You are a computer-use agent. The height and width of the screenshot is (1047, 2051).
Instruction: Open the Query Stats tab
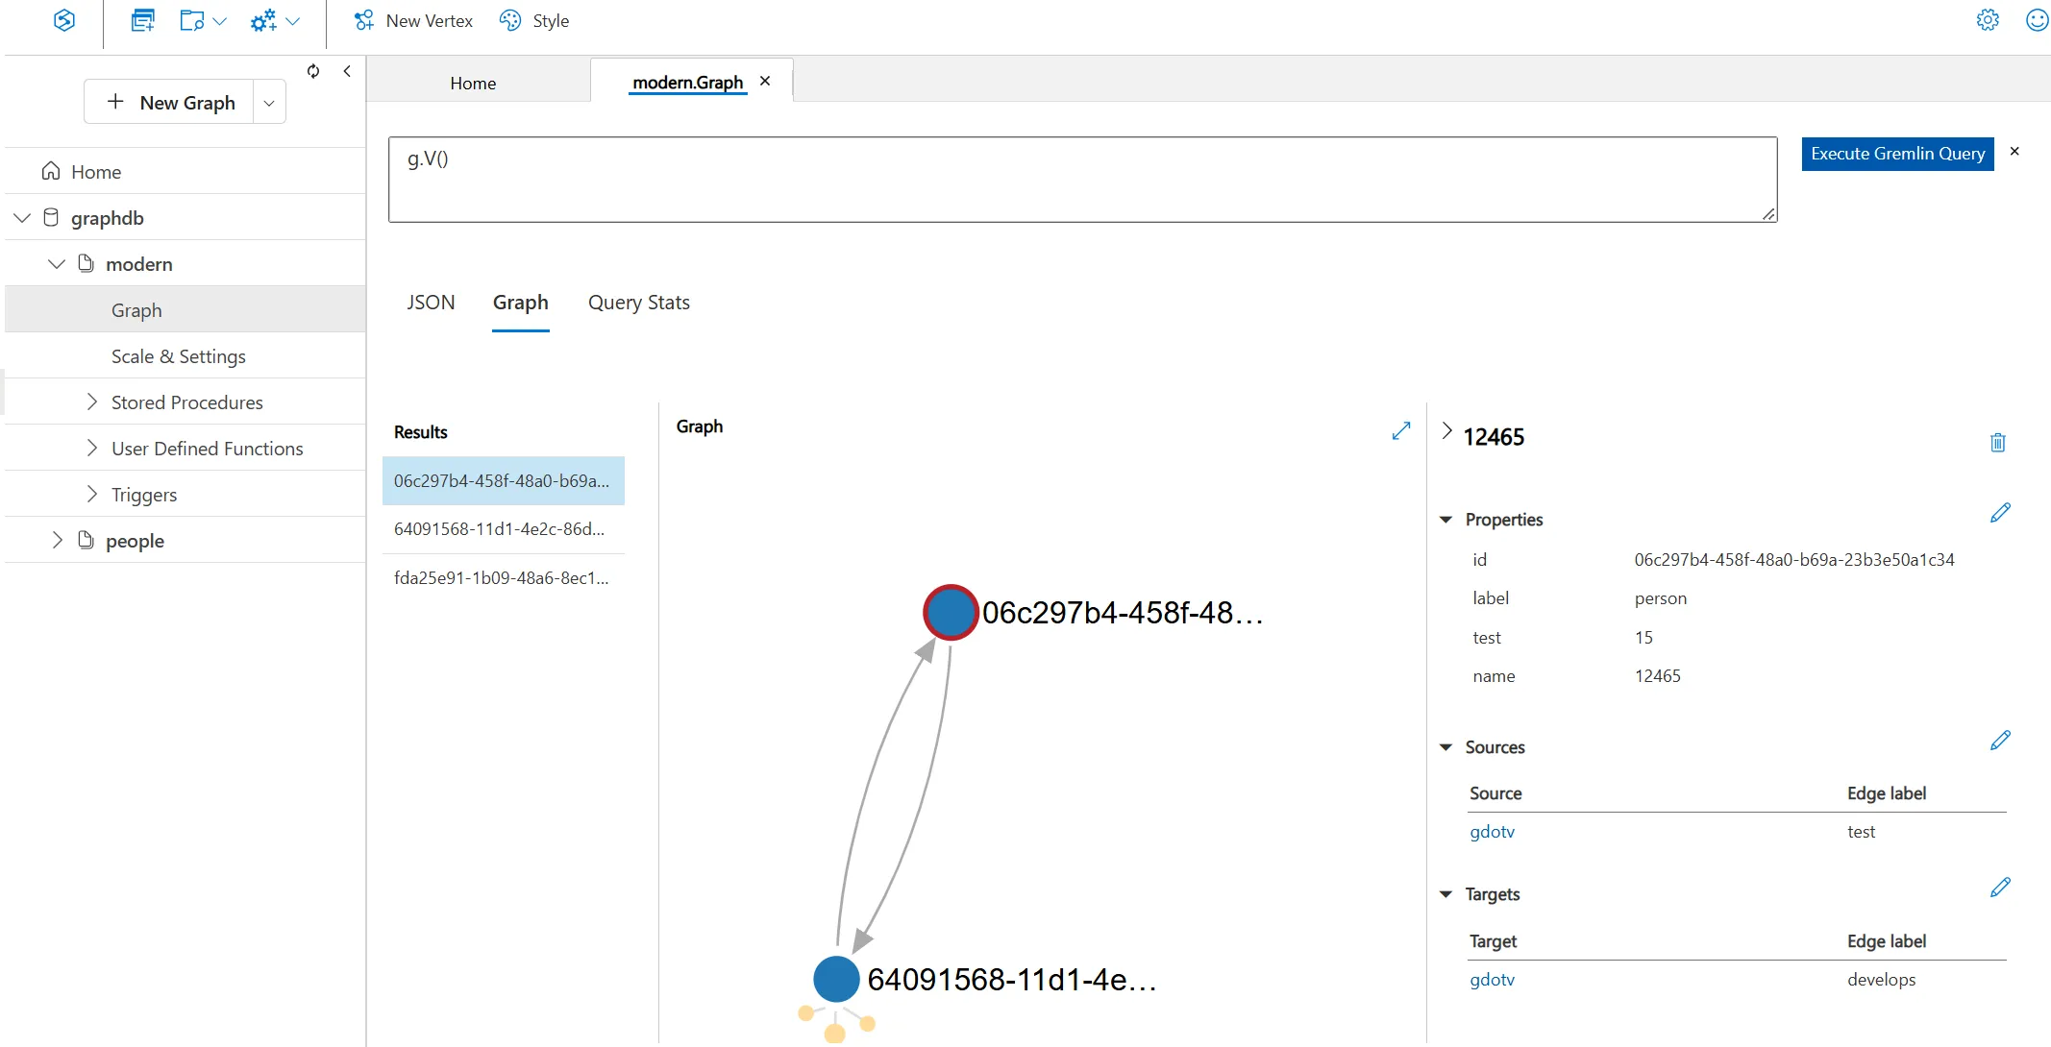pyautogui.click(x=639, y=303)
